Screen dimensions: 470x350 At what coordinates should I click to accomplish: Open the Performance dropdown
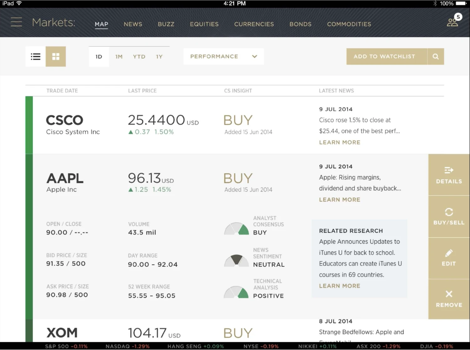(x=224, y=56)
